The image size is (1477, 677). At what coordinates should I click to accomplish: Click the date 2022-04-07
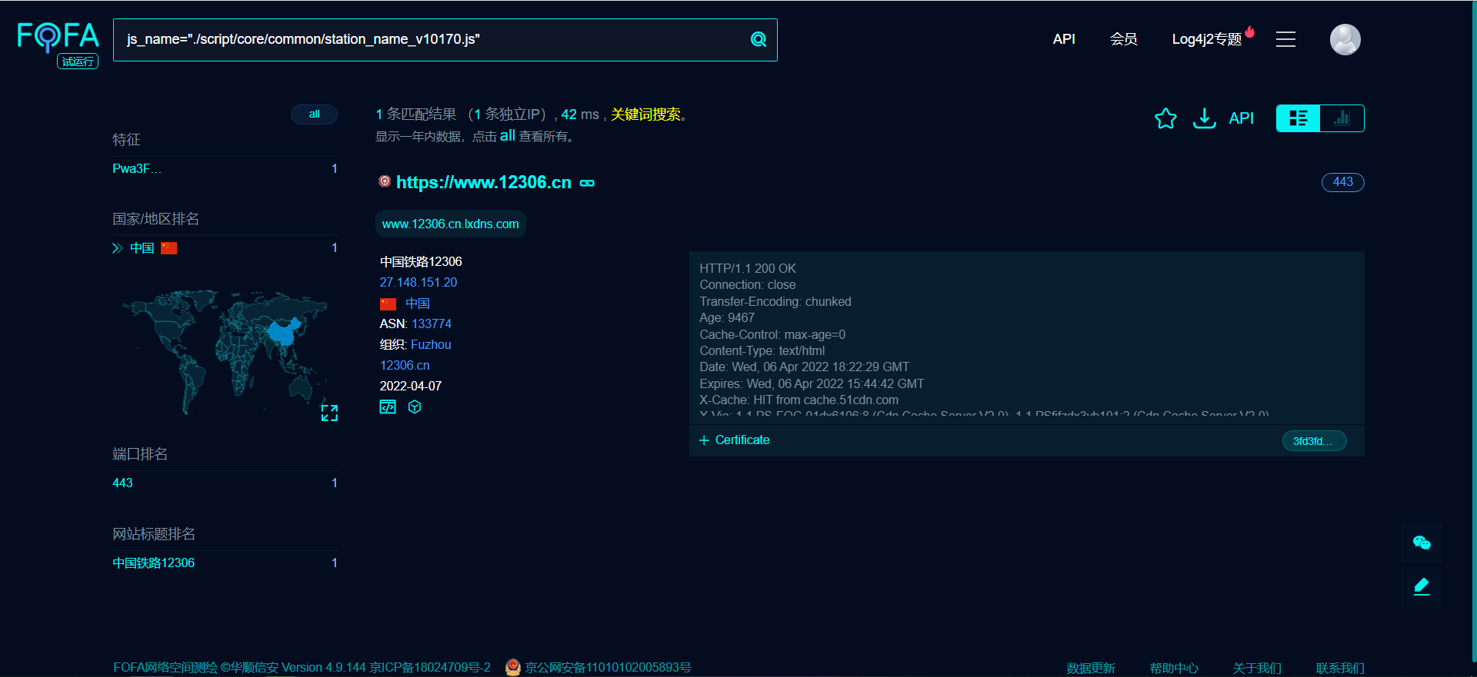411,386
